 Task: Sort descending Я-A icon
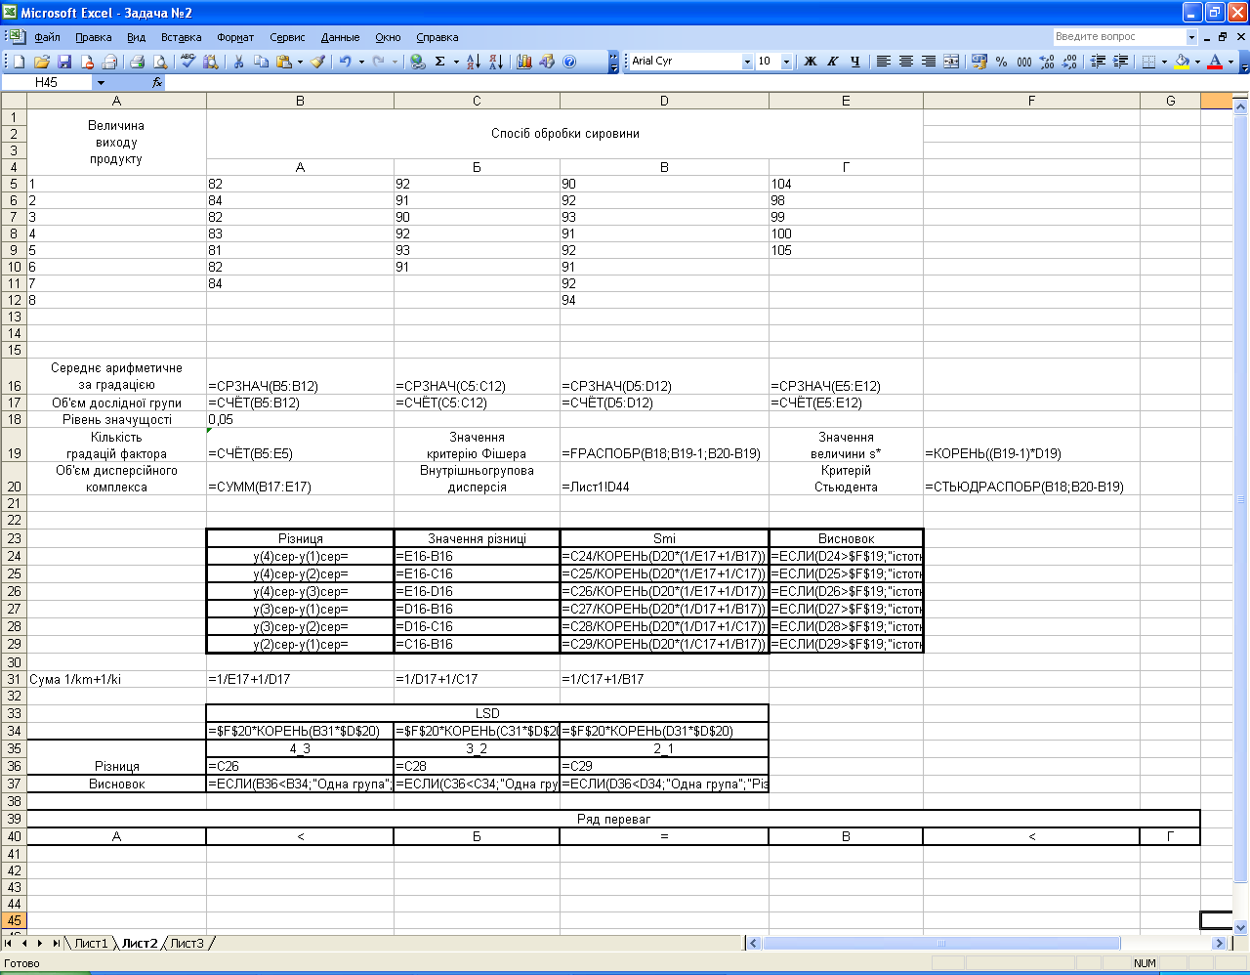496,62
